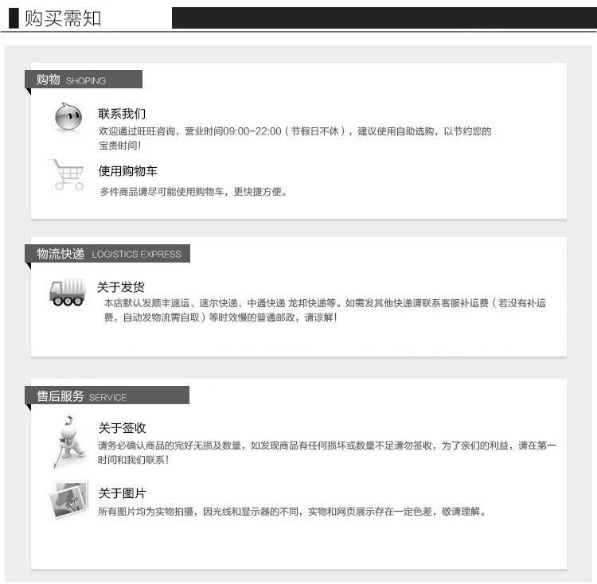Click the 联系我们 heading
The height and width of the screenshot is (584, 597).
tap(122, 113)
